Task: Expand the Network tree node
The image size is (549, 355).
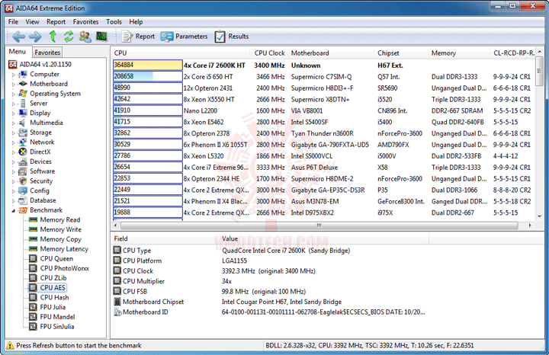Action: [x=13, y=142]
